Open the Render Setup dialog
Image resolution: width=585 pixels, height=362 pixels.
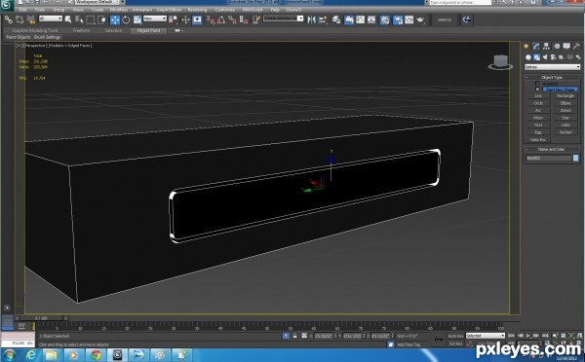click(398, 19)
